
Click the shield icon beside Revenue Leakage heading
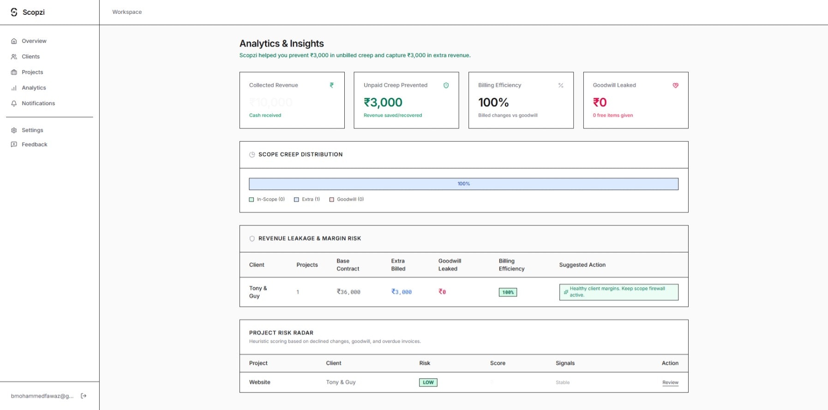coord(252,238)
